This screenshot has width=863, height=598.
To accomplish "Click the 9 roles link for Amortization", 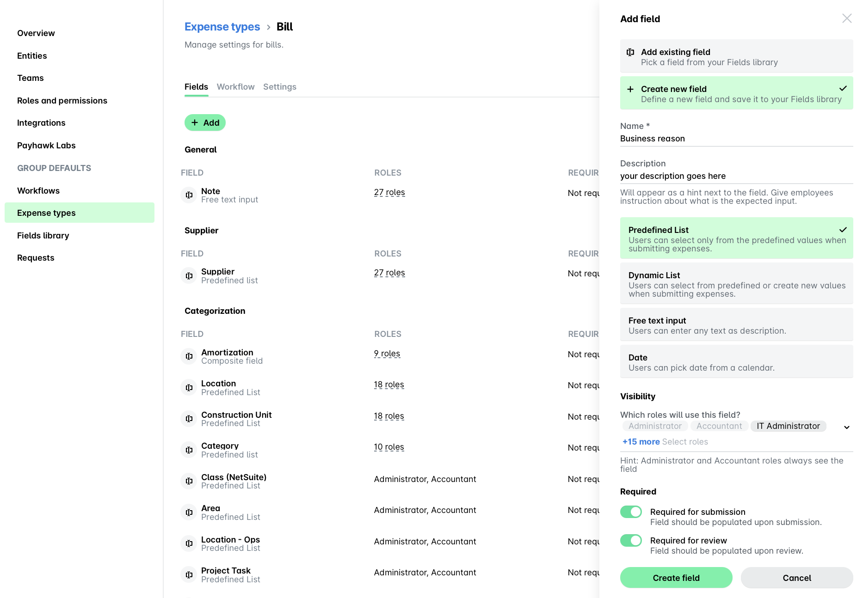I will pos(387,354).
